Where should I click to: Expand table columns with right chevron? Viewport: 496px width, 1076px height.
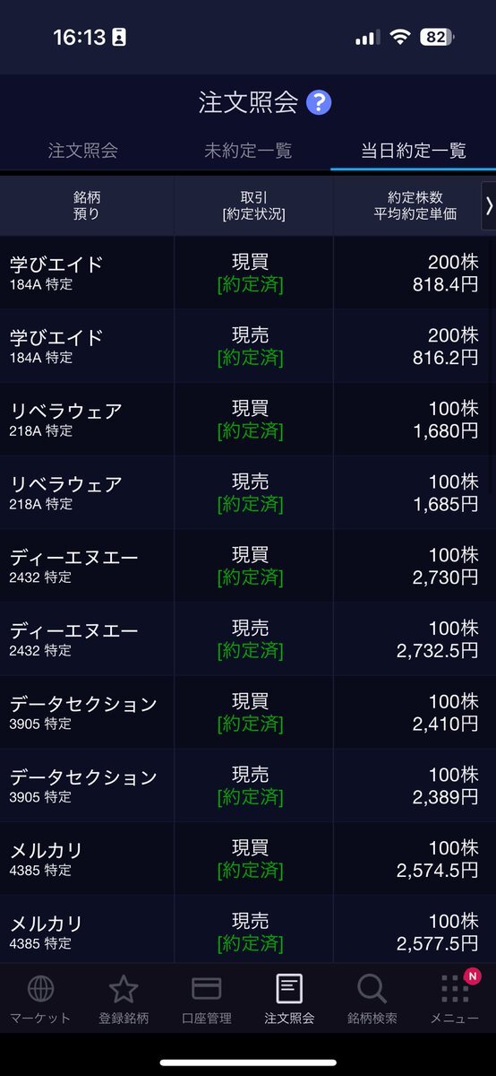click(x=489, y=206)
